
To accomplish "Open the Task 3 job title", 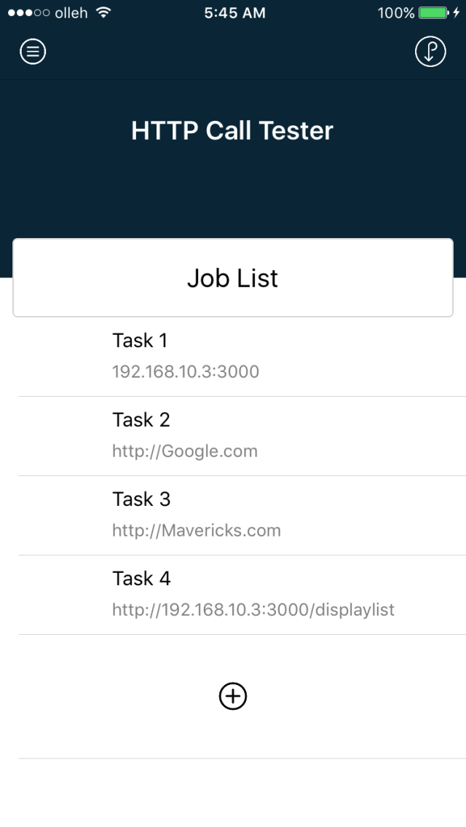I will pyautogui.click(x=141, y=499).
